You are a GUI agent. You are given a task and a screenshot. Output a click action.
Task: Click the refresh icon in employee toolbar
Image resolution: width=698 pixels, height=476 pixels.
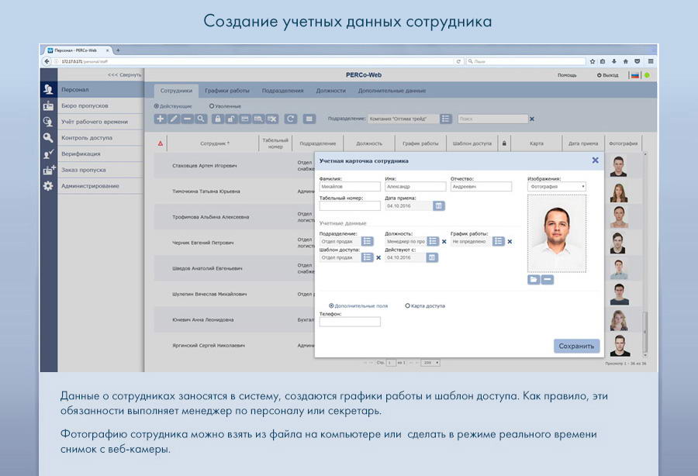pos(290,119)
